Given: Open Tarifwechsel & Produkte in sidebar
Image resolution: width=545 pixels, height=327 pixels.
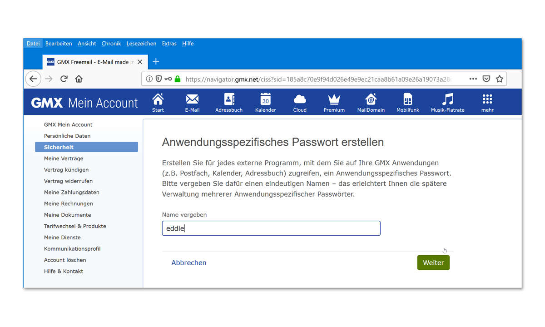Looking at the screenshot, I should 75,226.
